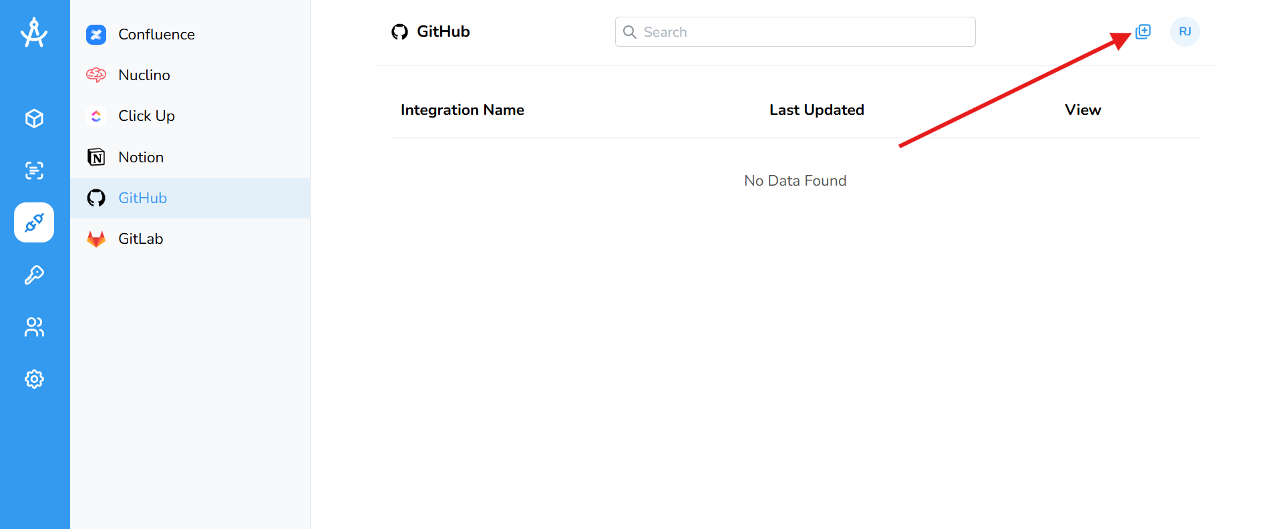Click the GitHub logo beside the page title

point(399,31)
